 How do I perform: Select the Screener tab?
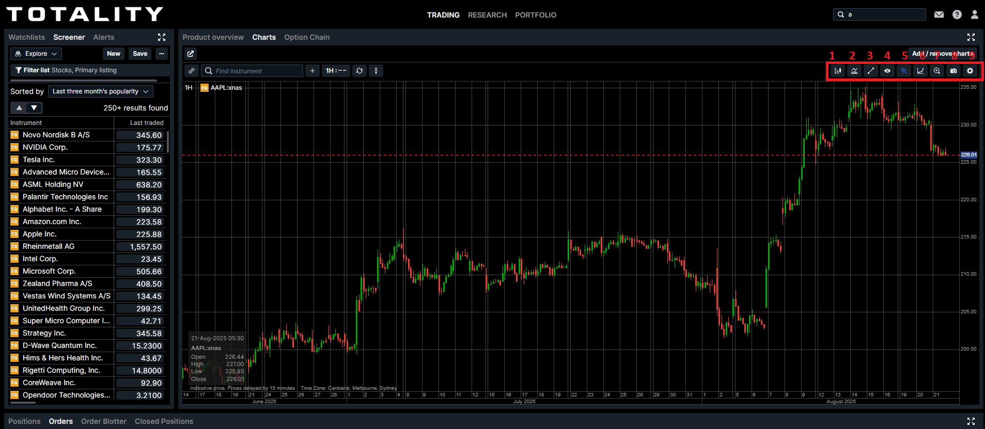[69, 37]
